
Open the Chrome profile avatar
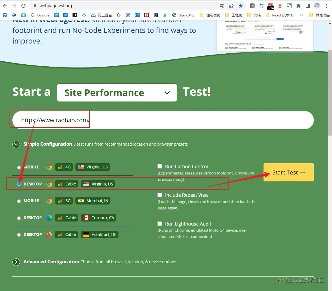point(317,6)
